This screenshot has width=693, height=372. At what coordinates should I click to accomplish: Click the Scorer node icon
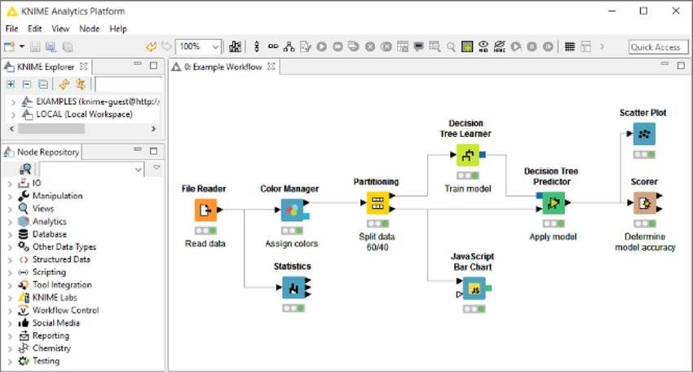coord(644,202)
